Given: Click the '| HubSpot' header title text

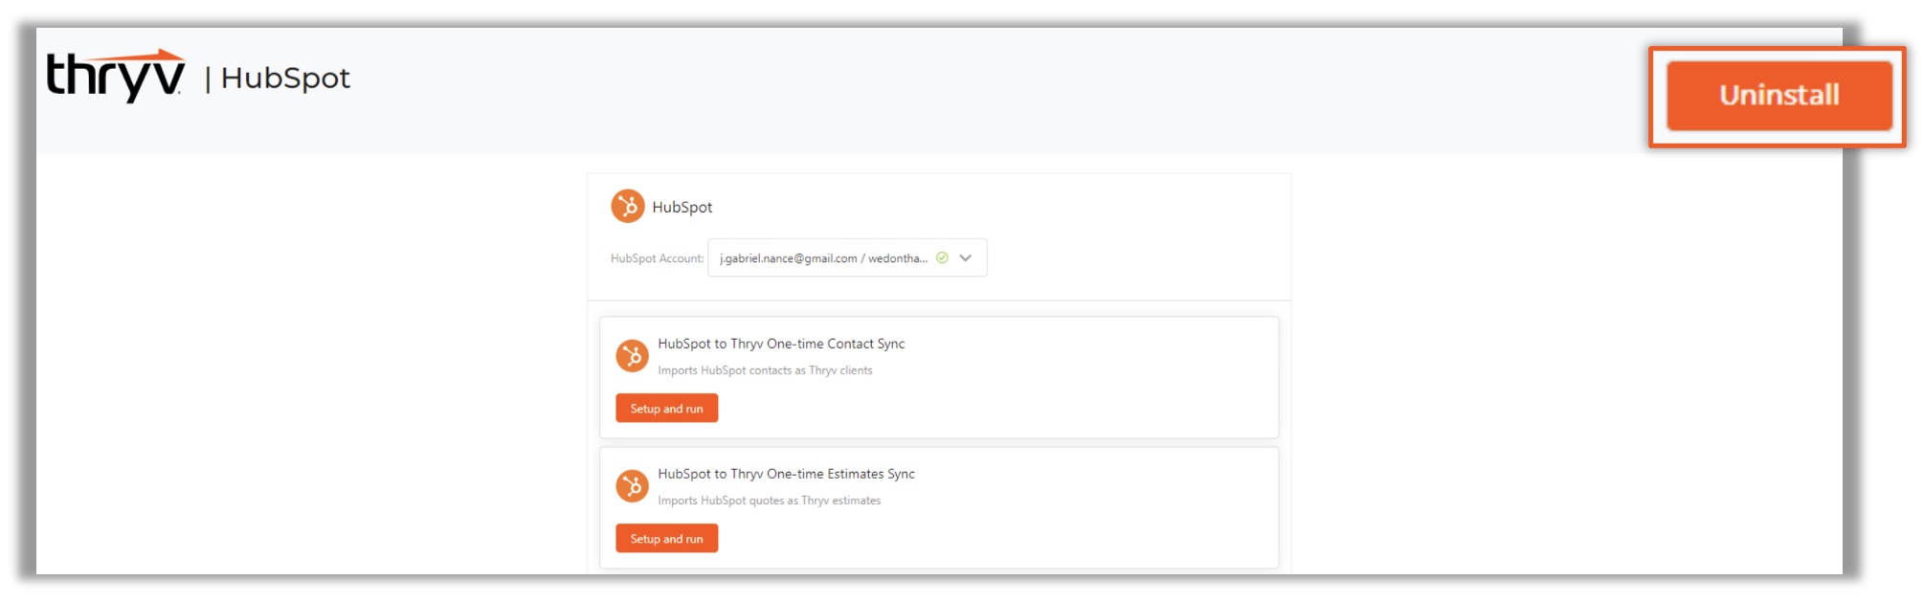Looking at the screenshot, I should coord(278,78).
